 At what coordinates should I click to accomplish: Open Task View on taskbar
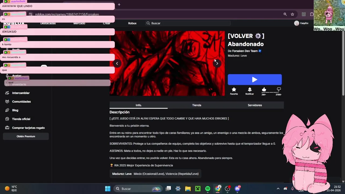pos(168,189)
